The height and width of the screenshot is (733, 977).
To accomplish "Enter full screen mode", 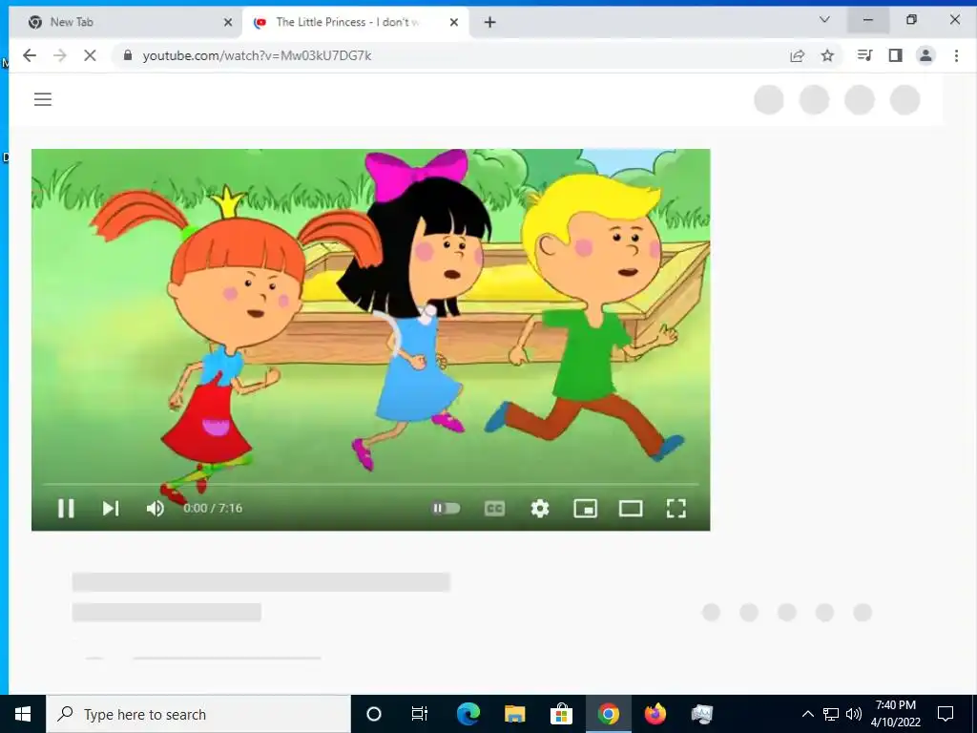I will coord(676,509).
